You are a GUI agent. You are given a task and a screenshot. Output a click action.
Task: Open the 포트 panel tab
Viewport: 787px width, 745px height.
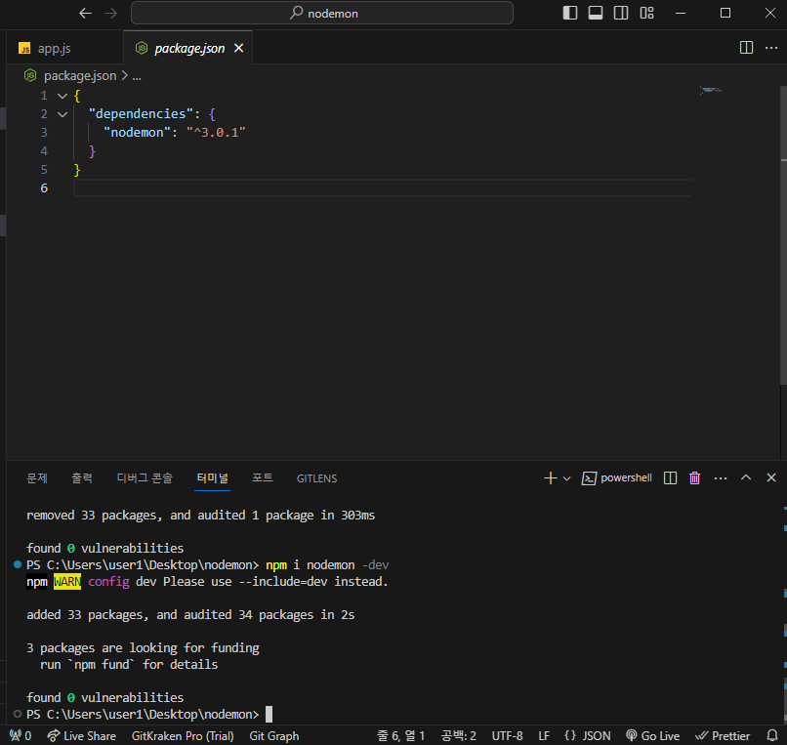(x=263, y=477)
